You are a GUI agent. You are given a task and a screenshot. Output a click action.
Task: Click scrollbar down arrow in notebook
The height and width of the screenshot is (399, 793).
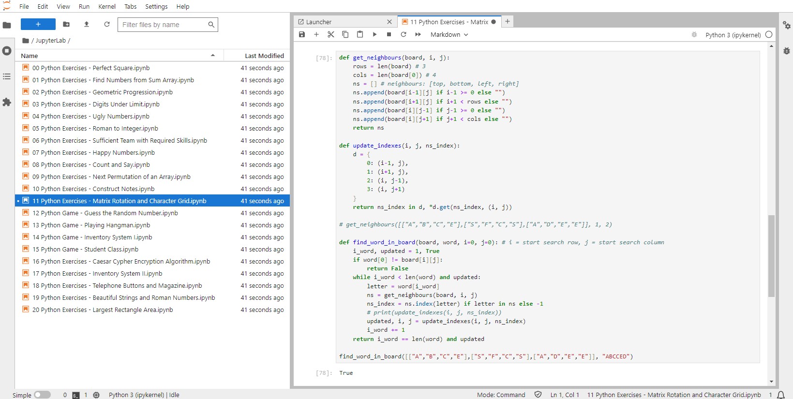tap(771, 382)
